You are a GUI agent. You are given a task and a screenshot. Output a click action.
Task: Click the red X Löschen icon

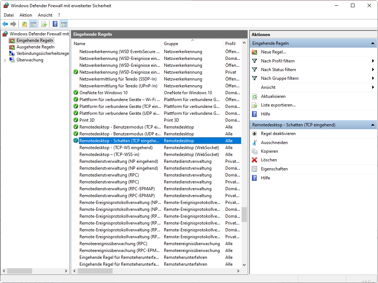point(255,160)
